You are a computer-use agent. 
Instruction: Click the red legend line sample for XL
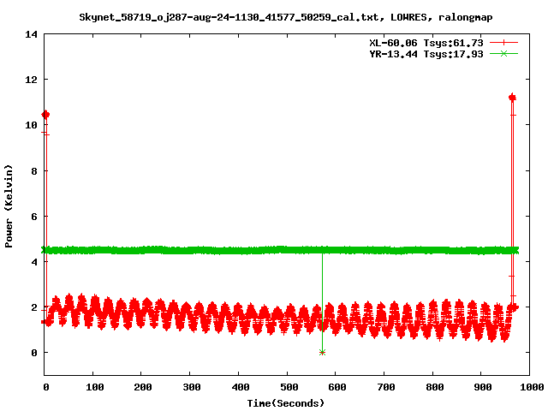pos(503,43)
